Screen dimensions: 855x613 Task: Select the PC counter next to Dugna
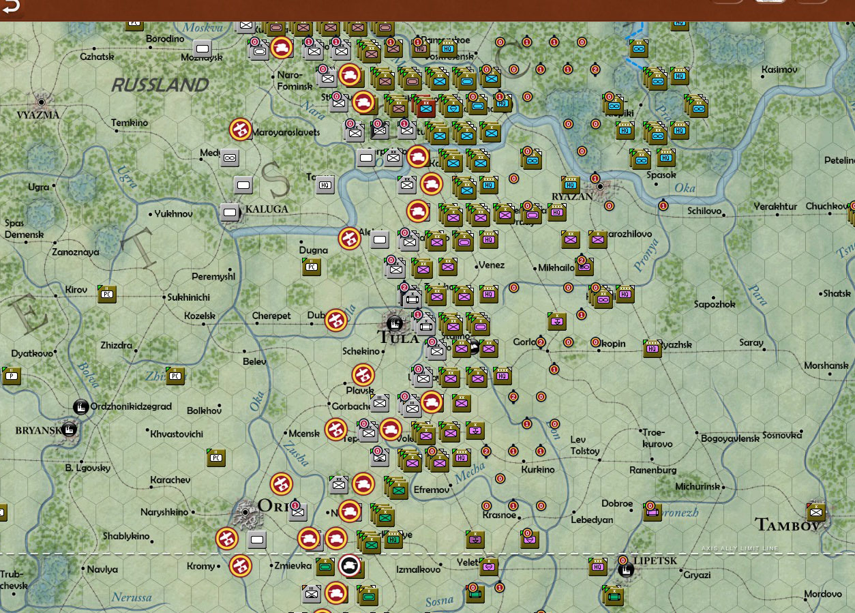click(312, 267)
